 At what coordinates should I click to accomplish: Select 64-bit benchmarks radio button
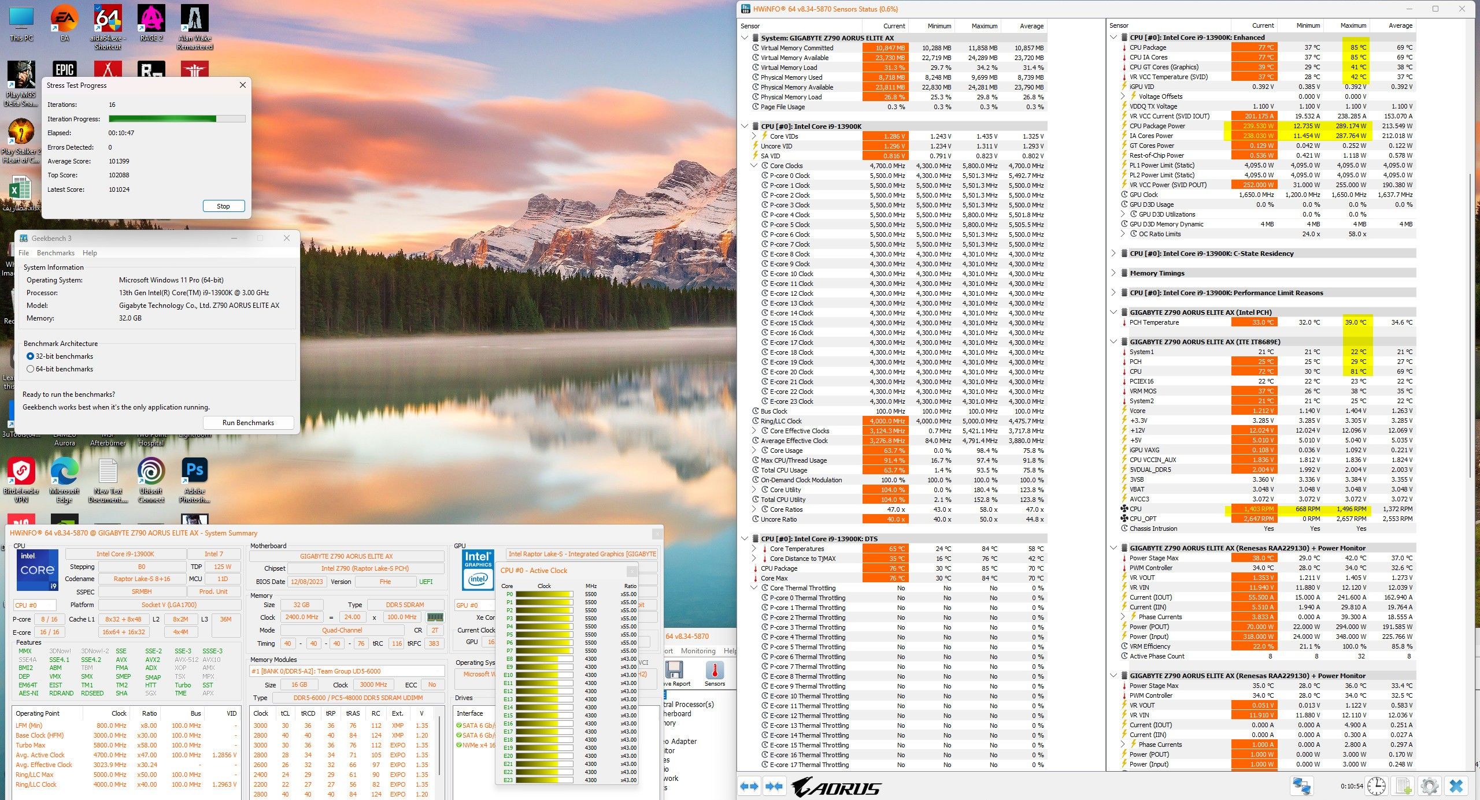(x=31, y=369)
